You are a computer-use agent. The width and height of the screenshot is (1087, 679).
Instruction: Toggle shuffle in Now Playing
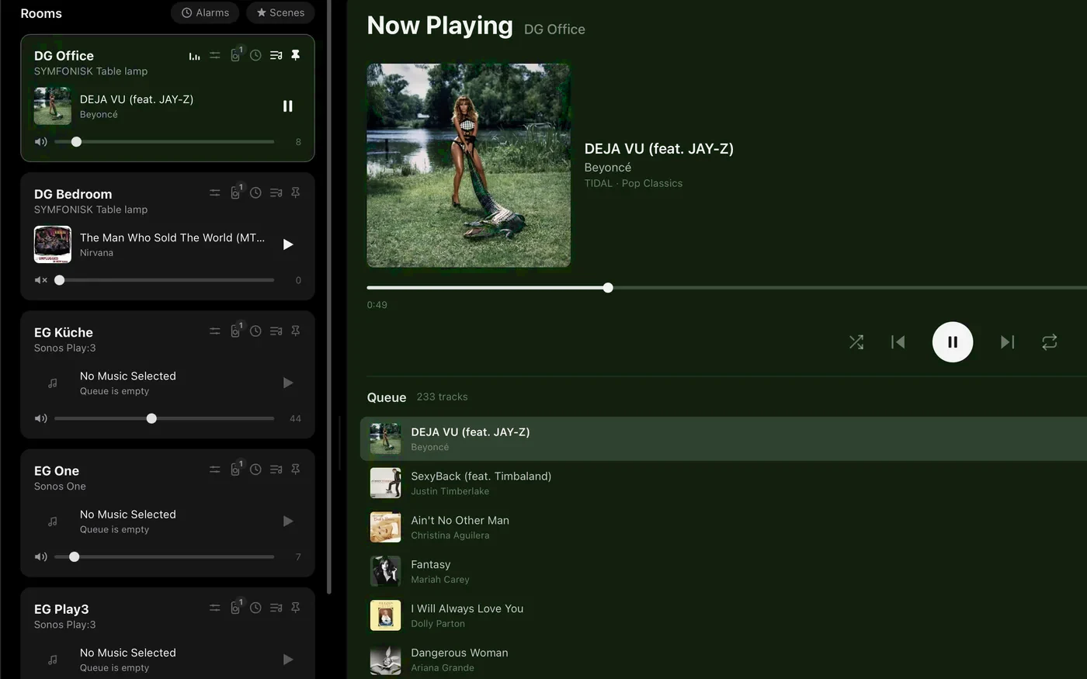point(856,342)
